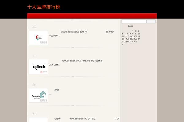The width and height of the screenshot is (184, 122).
Task: Select calendar day 18
Action: (123, 39)
